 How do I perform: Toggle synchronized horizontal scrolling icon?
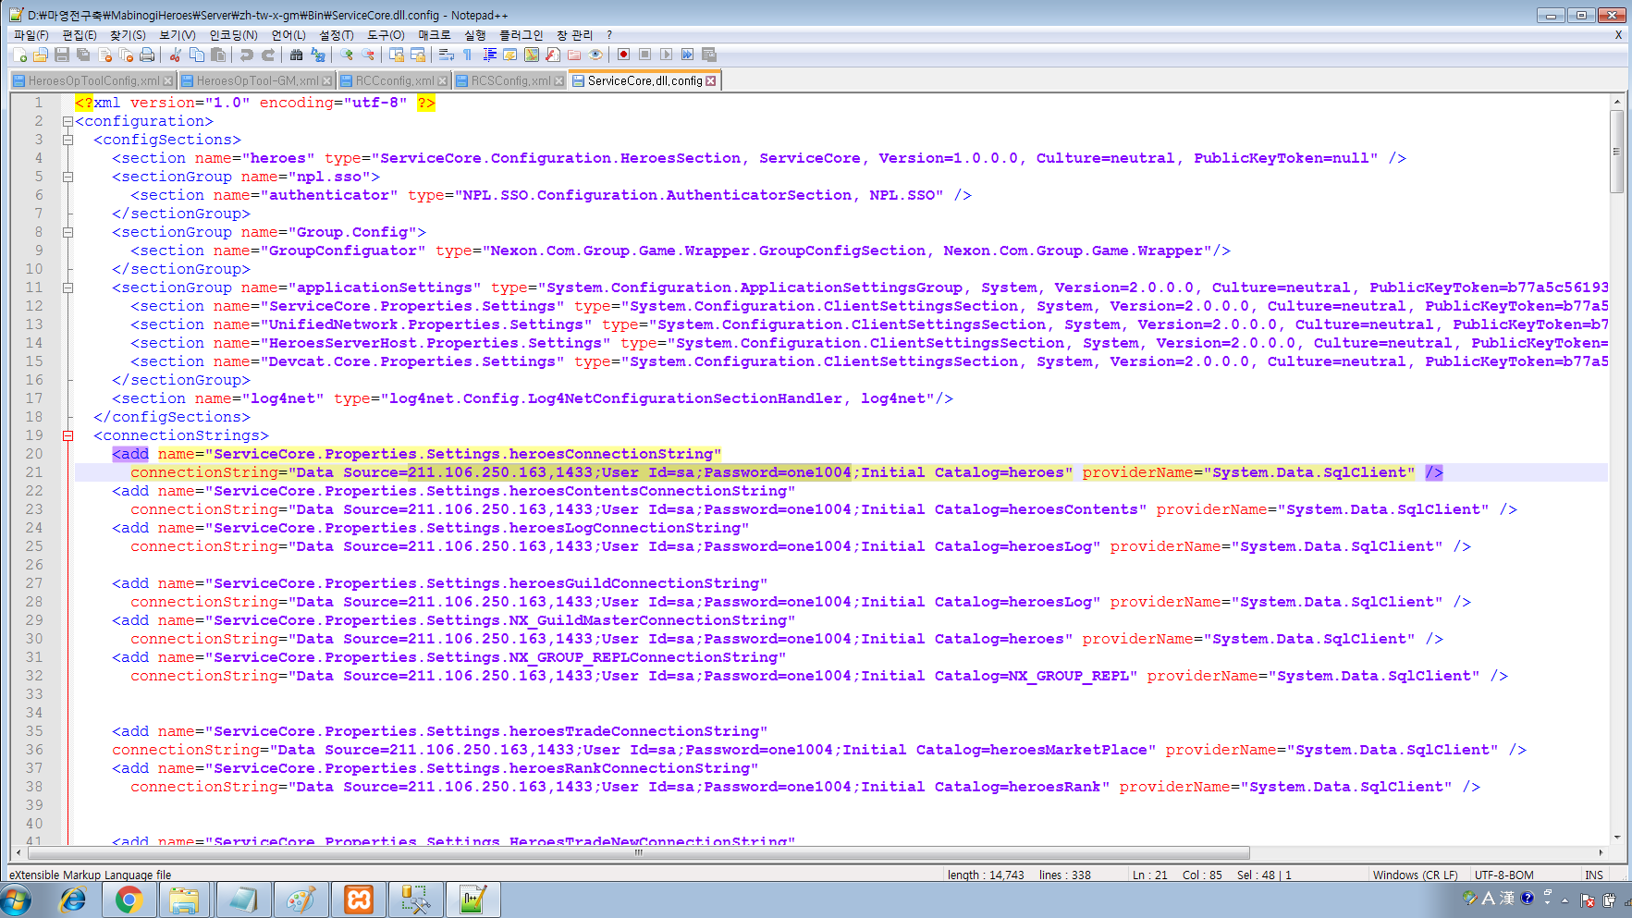coord(418,55)
